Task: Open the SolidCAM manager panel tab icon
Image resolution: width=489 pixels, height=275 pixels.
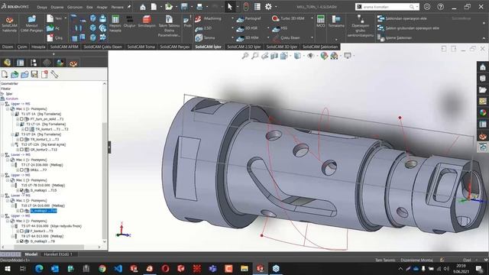Action: pyautogui.click(x=73, y=63)
